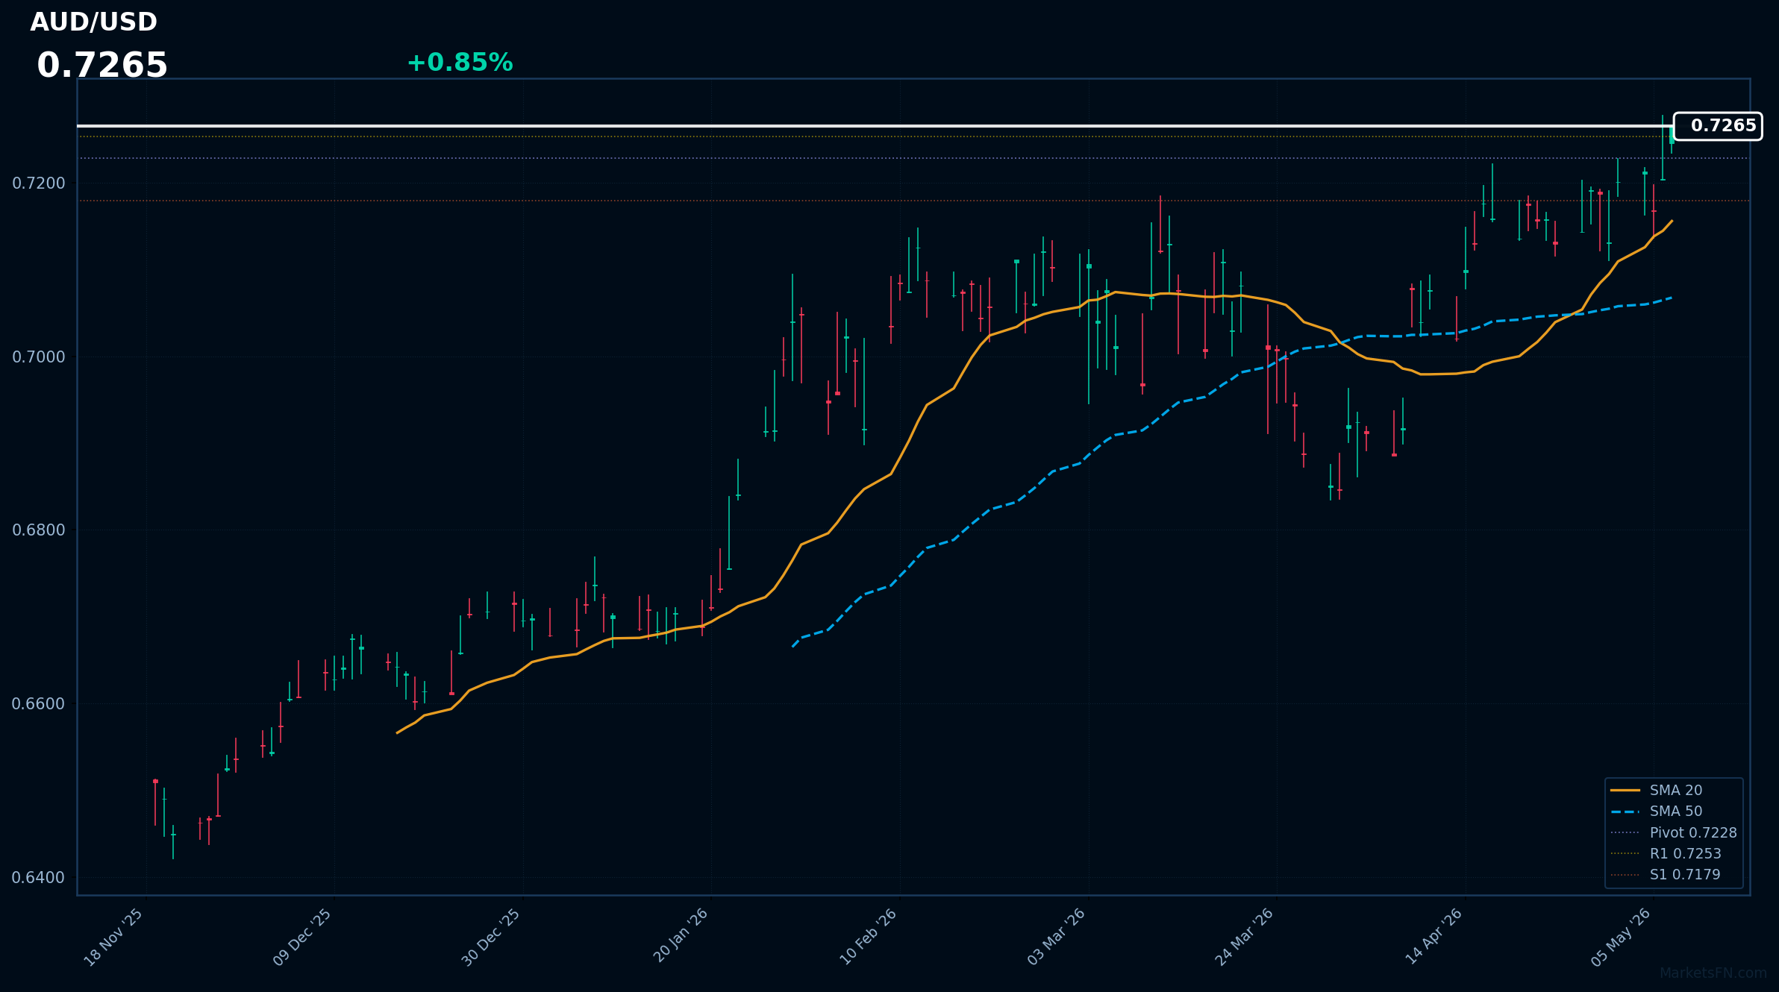Click the 0.6800 y-axis label
This screenshot has height=992, width=1779.
click(x=39, y=530)
